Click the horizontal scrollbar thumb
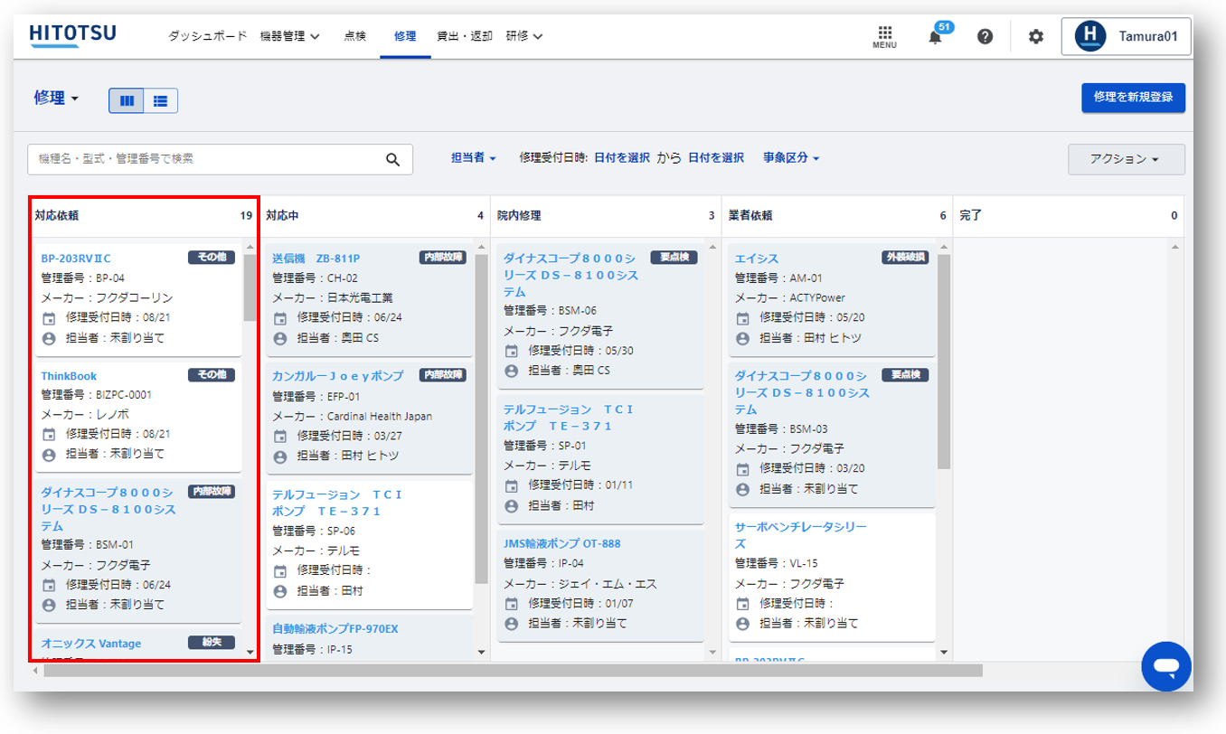 (513, 671)
